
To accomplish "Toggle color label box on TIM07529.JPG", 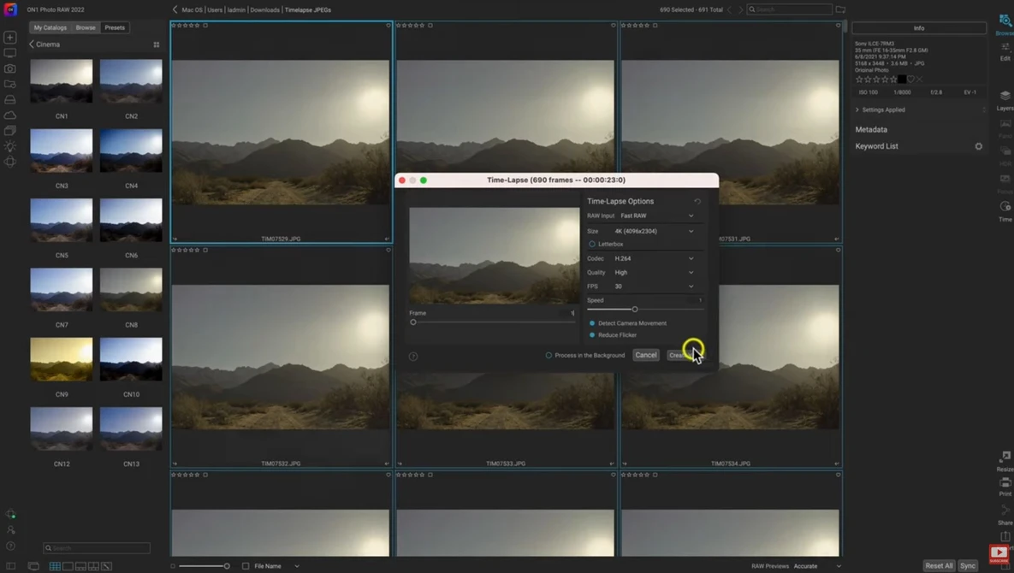I will click(x=205, y=25).
